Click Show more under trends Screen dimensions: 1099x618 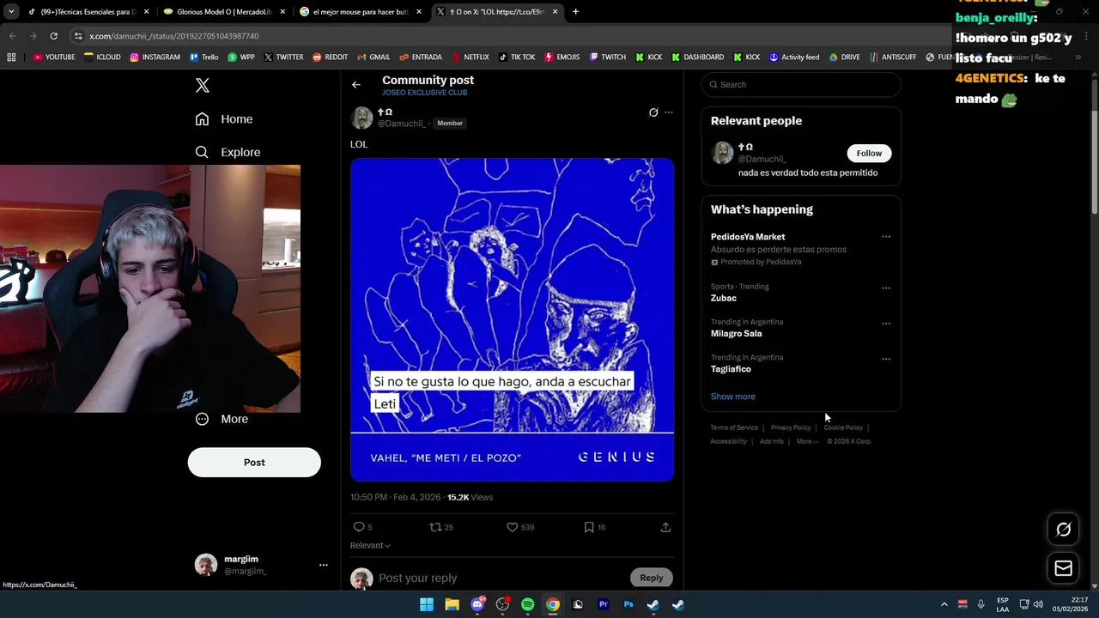pyautogui.click(x=732, y=397)
